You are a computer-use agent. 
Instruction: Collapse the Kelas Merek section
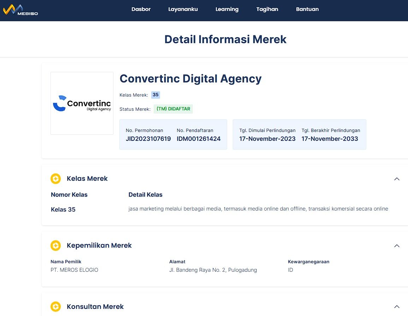coord(397,179)
